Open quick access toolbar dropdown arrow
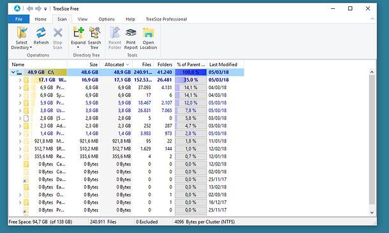The width and height of the screenshot is (389, 233). click(45, 9)
